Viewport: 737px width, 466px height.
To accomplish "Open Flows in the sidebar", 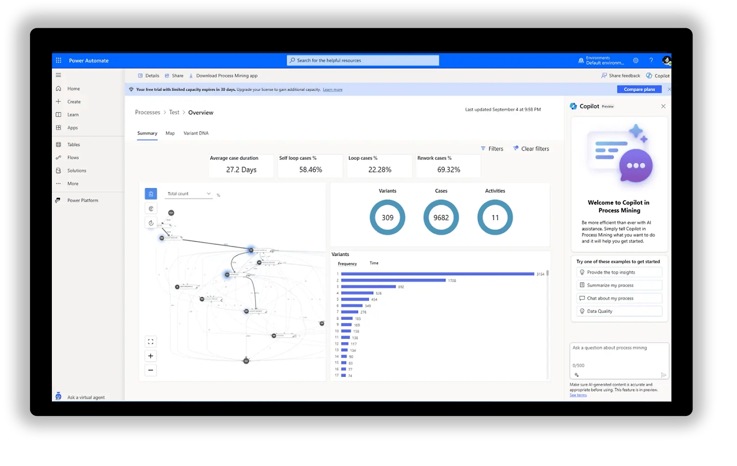I will pos(73,158).
